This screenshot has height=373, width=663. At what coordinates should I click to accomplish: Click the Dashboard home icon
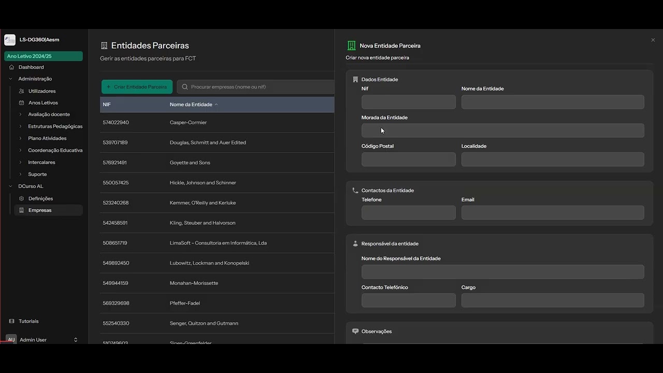11,67
